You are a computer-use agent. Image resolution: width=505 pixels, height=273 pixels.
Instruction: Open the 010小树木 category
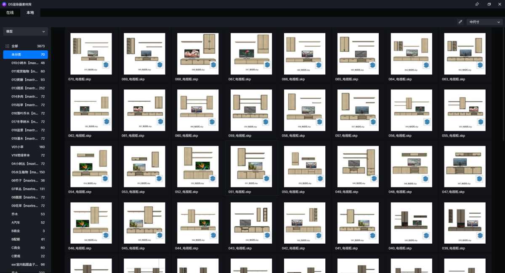[25, 63]
